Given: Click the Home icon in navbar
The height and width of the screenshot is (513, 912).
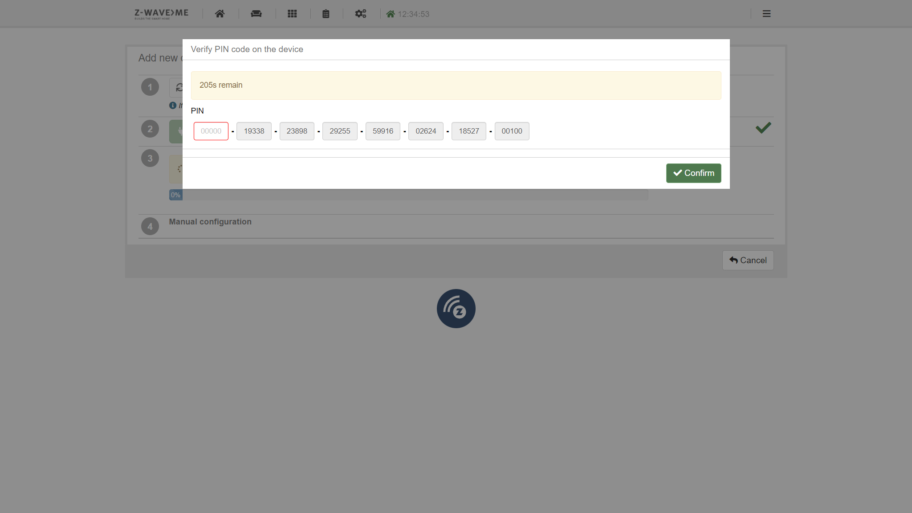Looking at the screenshot, I should coord(220,14).
